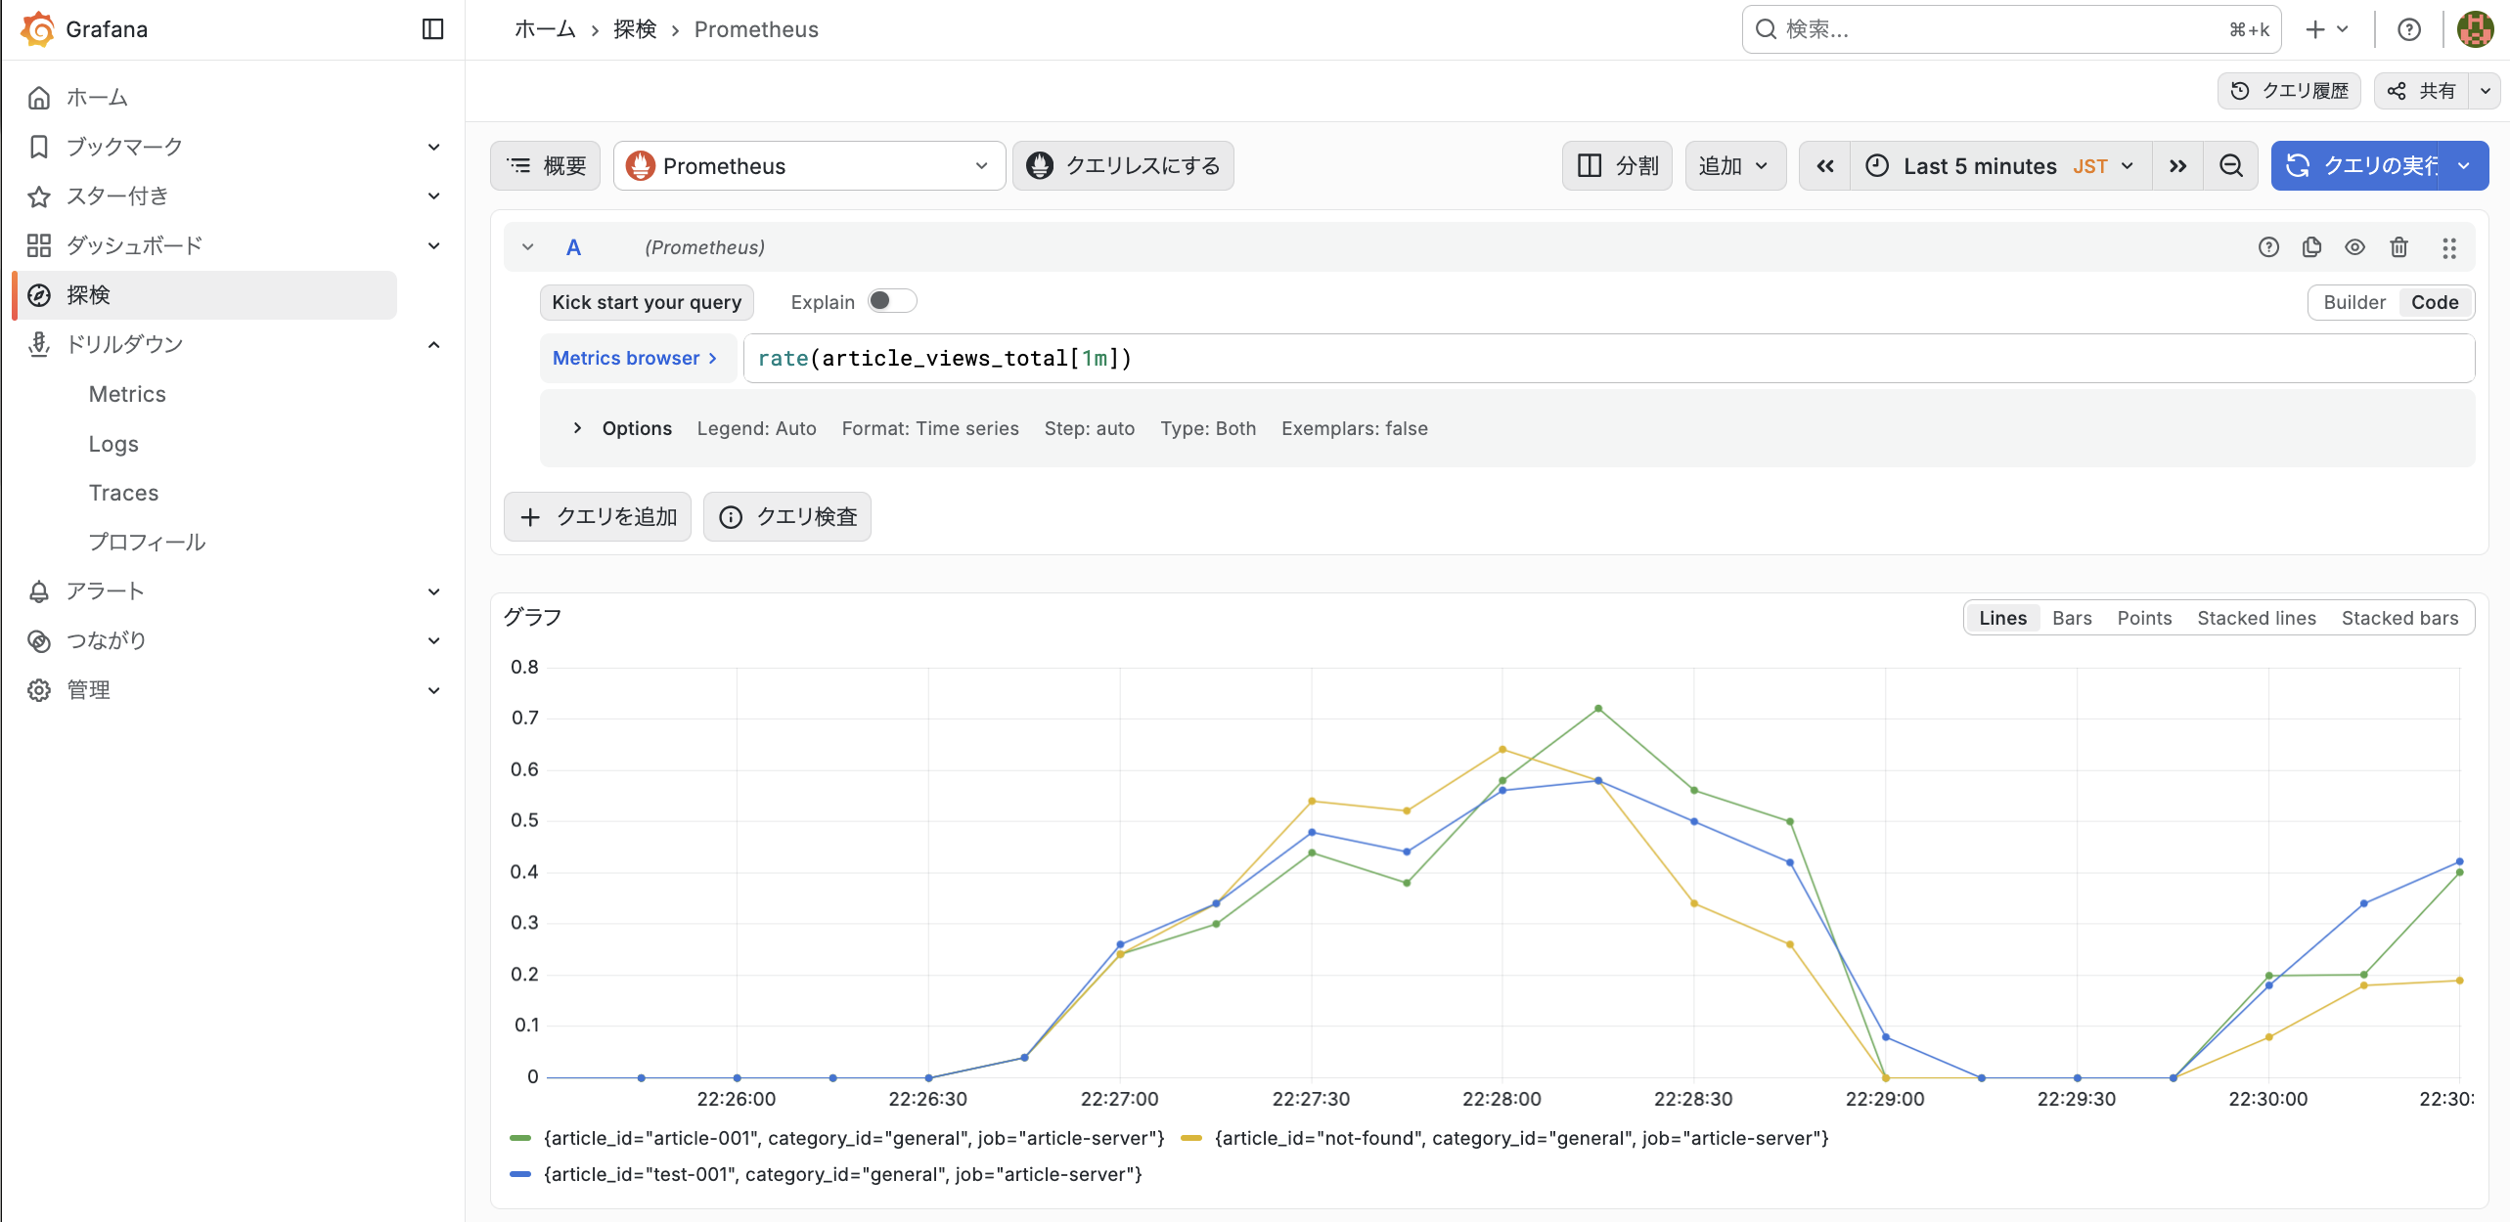Click the article-001 legend color swatch
This screenshot has height=1222, width=2510.
[x=520, y=1138]
